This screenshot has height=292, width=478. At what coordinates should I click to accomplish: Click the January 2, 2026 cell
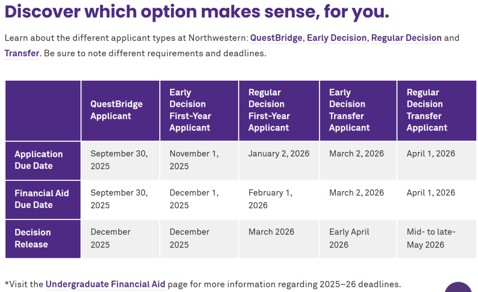coord(279,154)
